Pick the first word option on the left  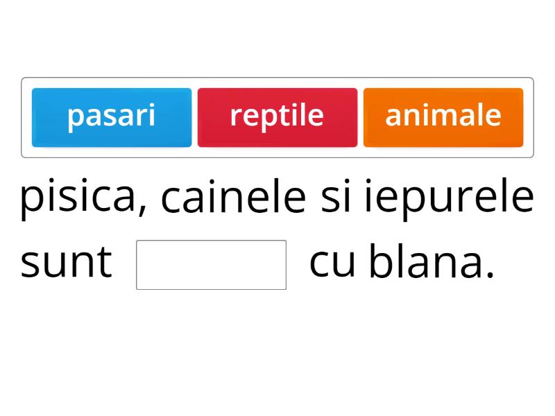coord(112,116)
